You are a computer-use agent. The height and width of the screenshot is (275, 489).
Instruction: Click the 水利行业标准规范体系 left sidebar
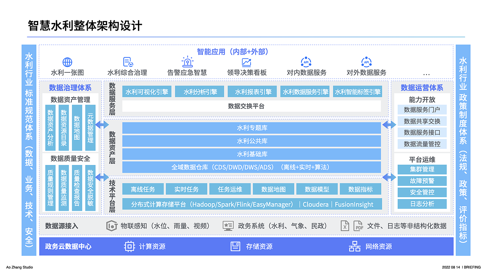click(x=29, y=150)
